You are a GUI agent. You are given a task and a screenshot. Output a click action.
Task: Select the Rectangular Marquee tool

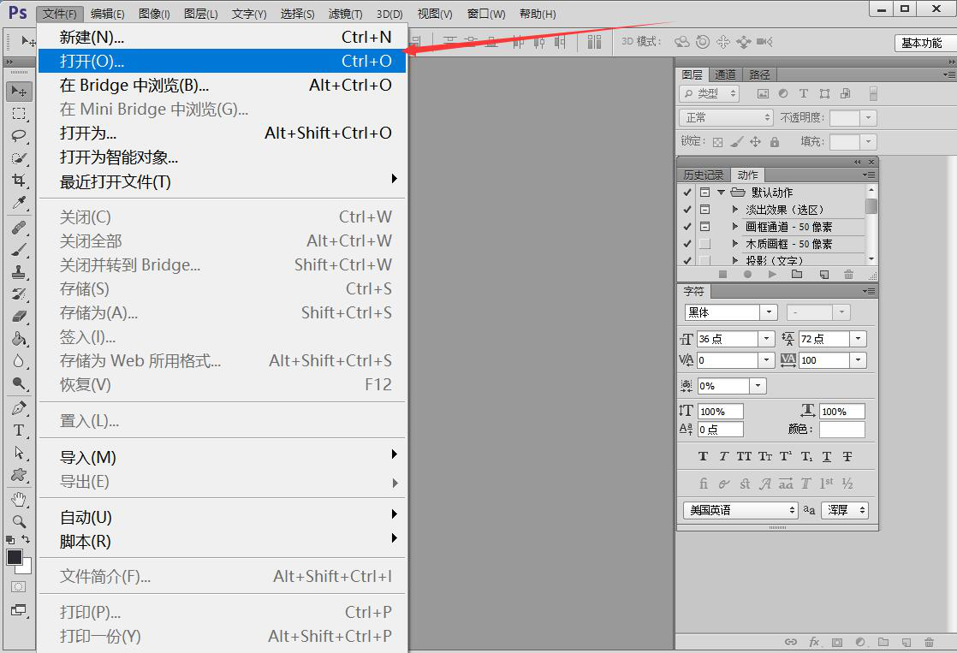(x=19, y=114)
